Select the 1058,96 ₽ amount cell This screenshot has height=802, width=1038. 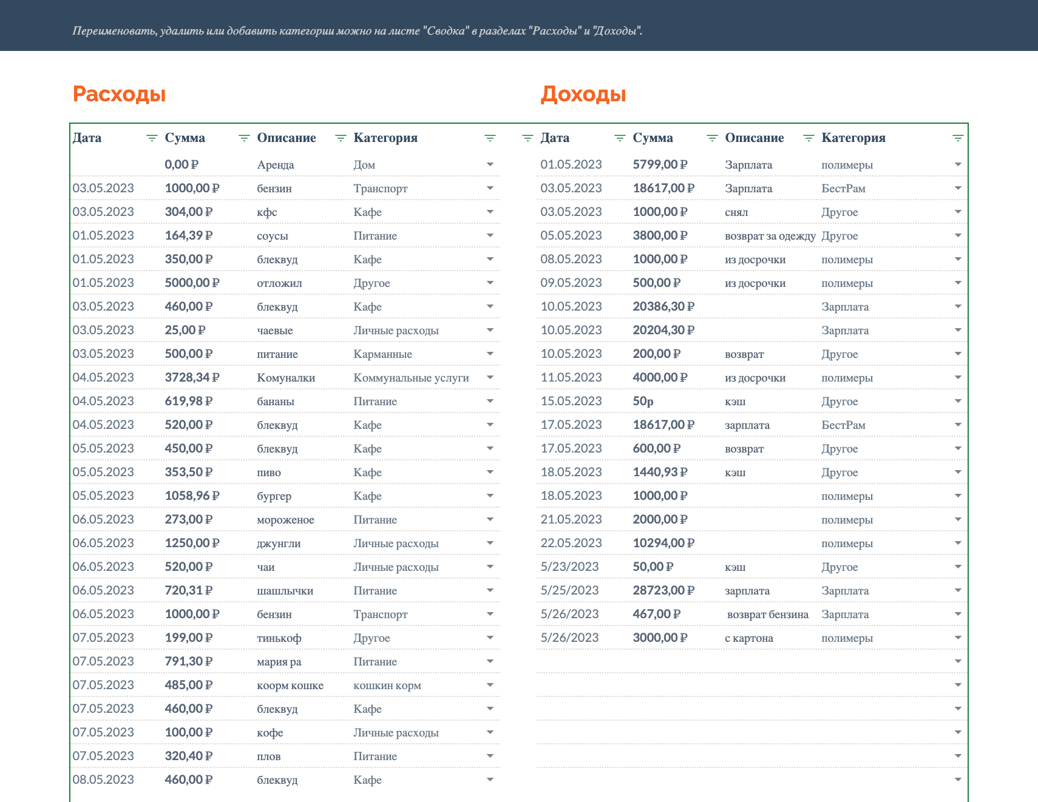pyautogui.click(x=192, y=496)
